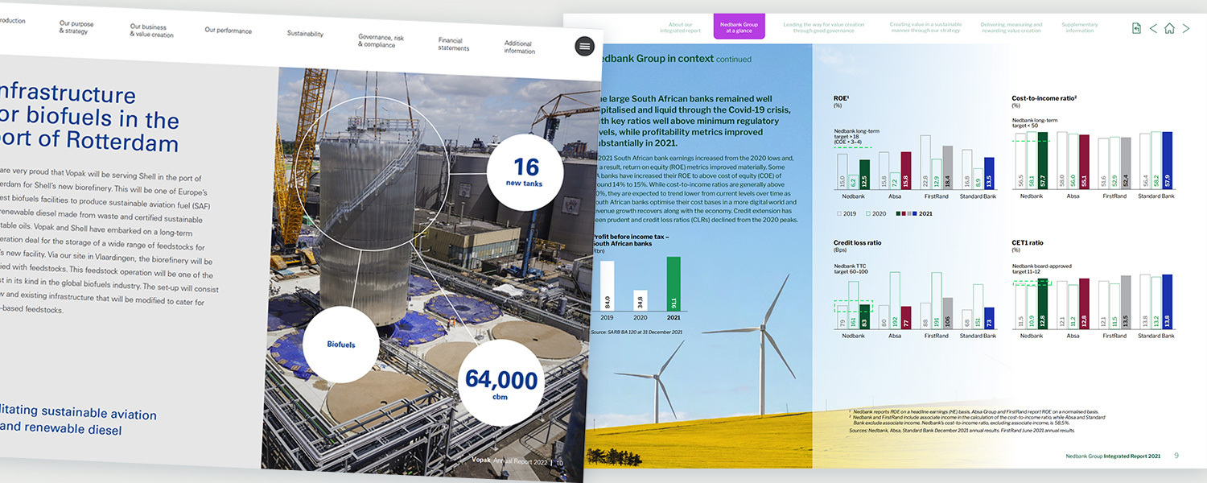Open 'Additional information' in the Vopak navigation
Viewport: 1207px width, 483px height.
tap(519, 47)
